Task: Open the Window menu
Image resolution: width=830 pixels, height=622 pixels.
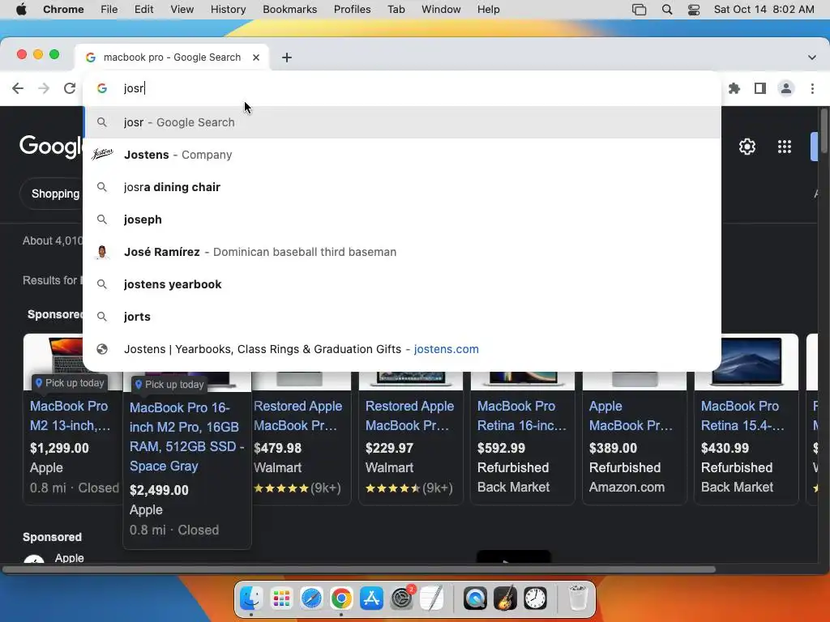Action: [x=441, y=10]
